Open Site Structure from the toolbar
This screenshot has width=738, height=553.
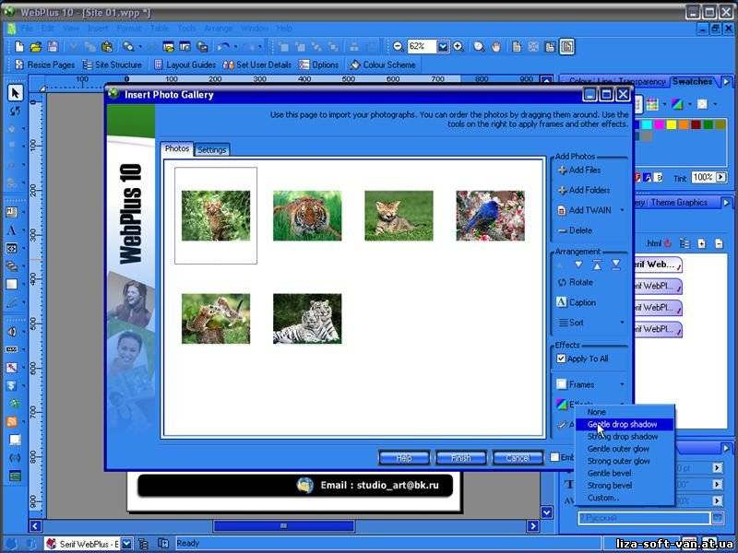coord(112,65)
